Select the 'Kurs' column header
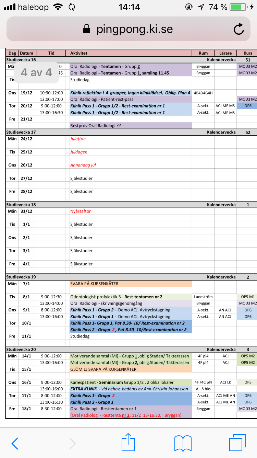Screen dimensions: 257x458 (x=247, y=53)
